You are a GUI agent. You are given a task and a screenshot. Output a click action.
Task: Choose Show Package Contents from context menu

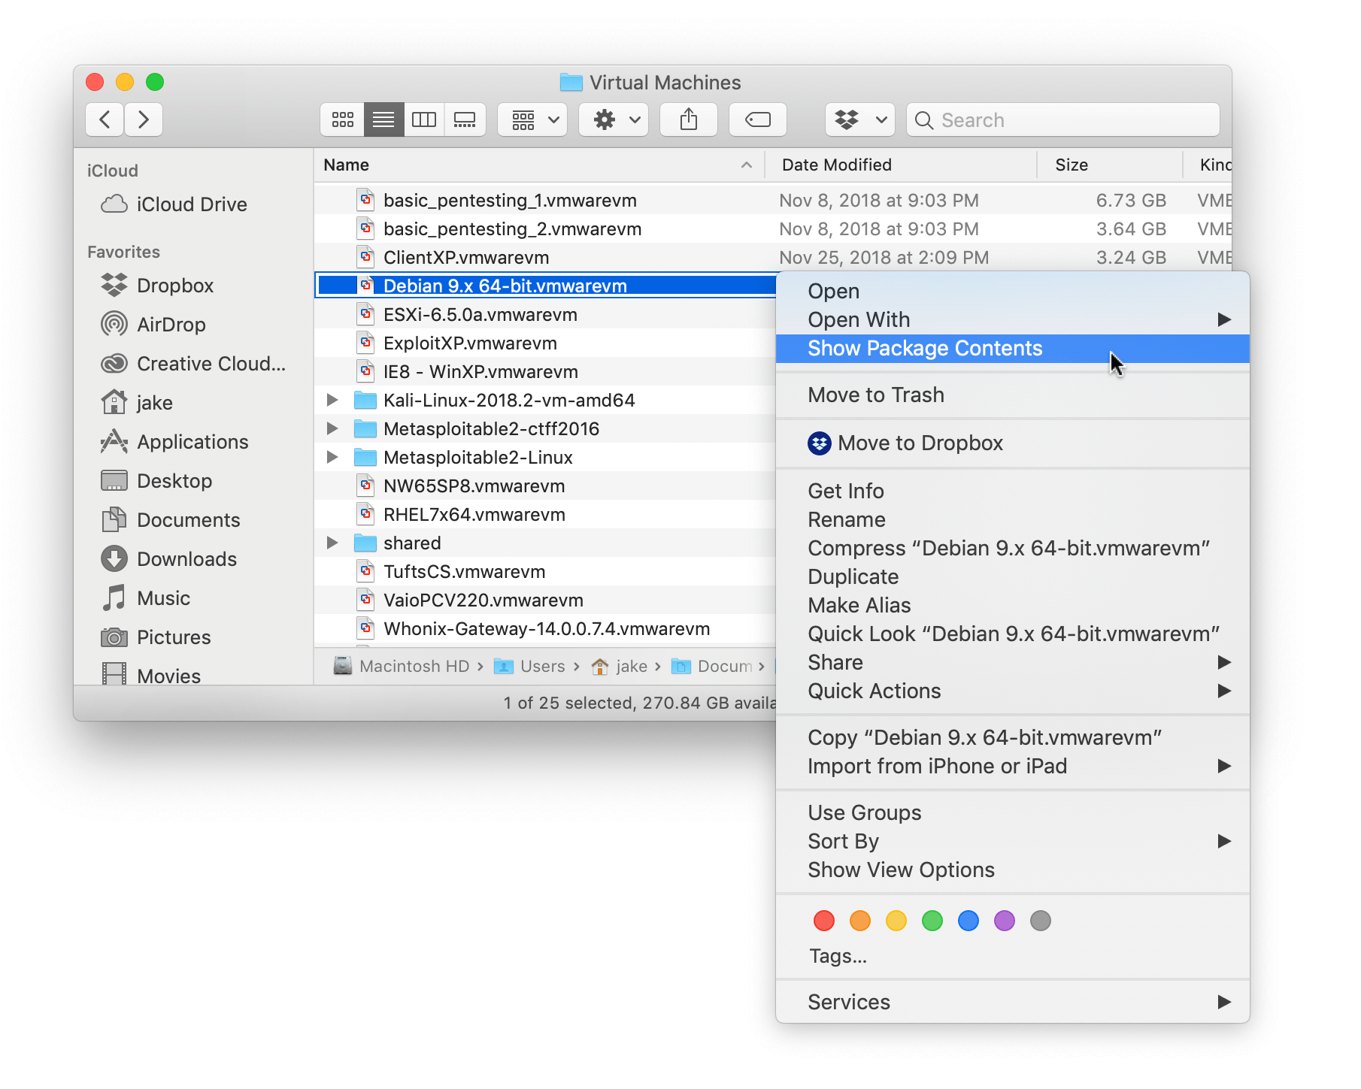[924, 349]
